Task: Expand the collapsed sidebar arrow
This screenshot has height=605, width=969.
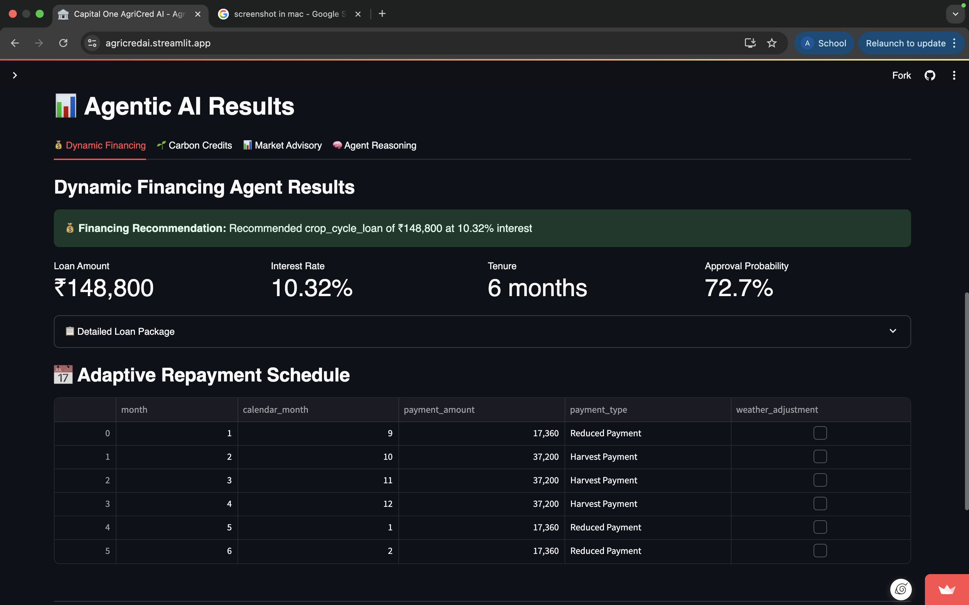Action: (15, 75)
